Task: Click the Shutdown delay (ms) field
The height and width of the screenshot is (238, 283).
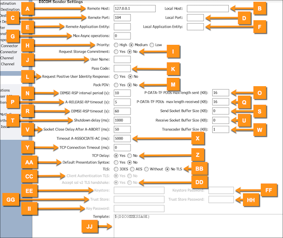Action: pos(122,120)
